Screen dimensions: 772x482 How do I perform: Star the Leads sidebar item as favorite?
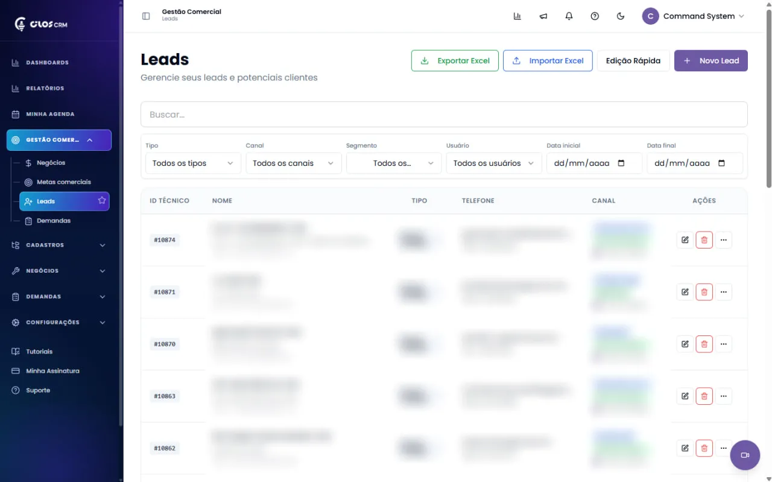pyautogui.click(x=102, y=201)
